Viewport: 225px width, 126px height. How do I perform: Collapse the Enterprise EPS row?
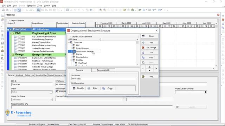pyautogui.click(x=8, y=29)
